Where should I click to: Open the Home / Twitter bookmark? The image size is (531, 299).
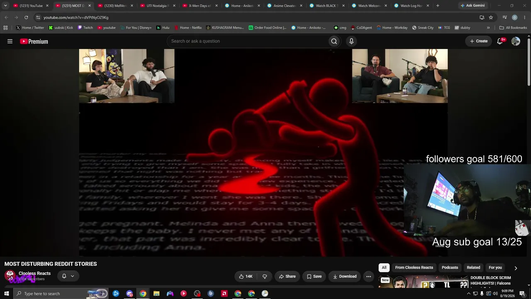point(30,28)
